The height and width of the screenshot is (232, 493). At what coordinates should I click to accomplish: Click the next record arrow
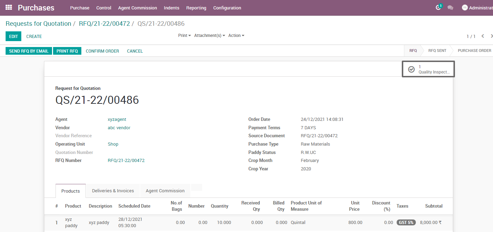point(492,36)
